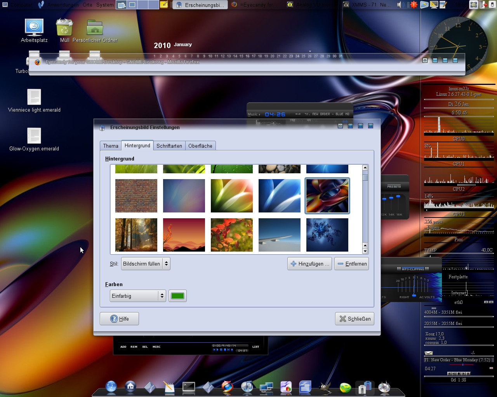
Task: Click ADD in the XMMS playlist window
Action: click(123, 347)
